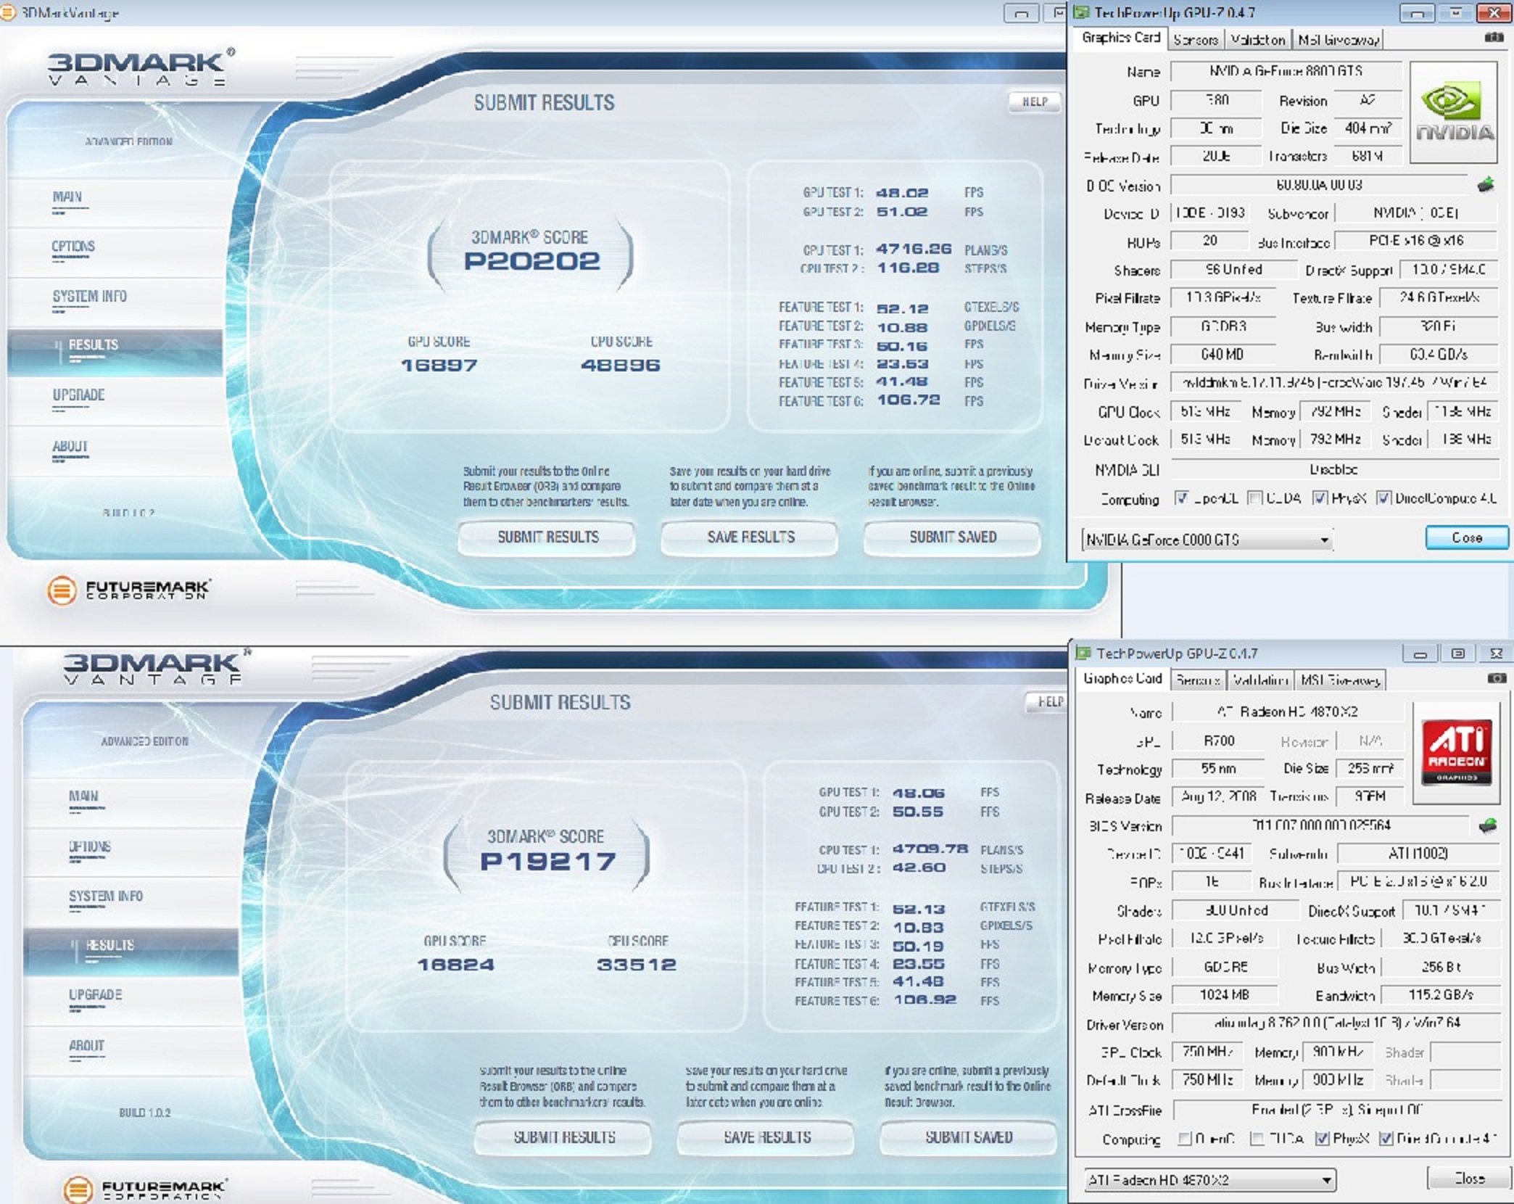Switch to Sensors tab in bottom GPU-Z

1197,680
